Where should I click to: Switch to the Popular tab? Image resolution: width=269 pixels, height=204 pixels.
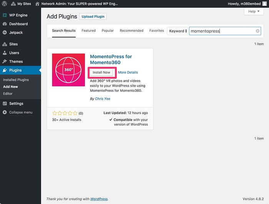click(x=108, y=31)
